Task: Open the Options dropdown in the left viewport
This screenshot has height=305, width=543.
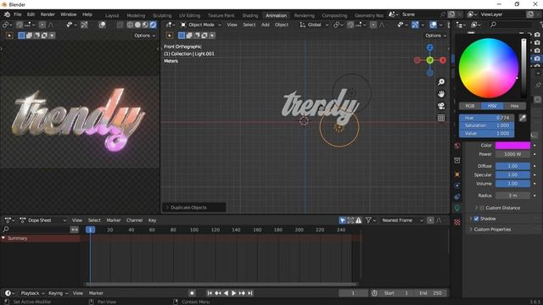Action: point(144,36)
